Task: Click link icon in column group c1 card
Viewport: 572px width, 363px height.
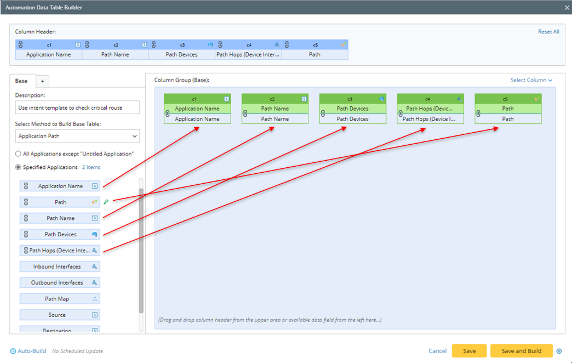Action: (x=168, y=114)
